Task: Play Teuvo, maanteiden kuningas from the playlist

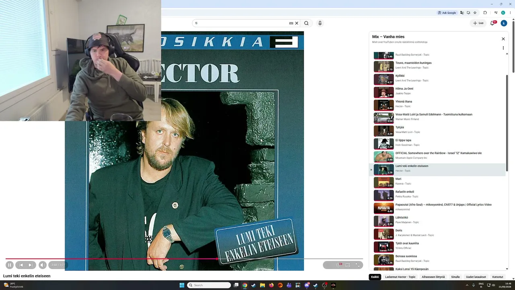Action: (437, 66)
